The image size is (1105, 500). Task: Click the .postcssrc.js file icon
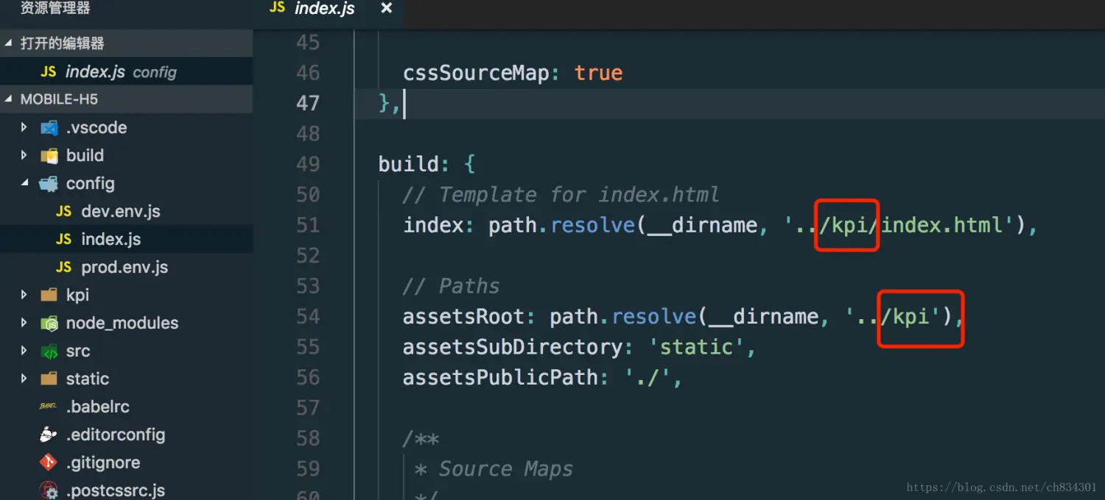[x=49, y=490]
